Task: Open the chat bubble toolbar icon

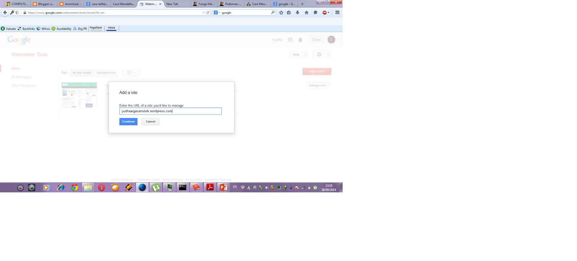Action: coord(316,13)
